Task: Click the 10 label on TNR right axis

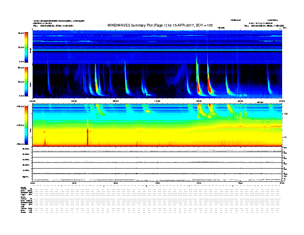Action: click(x=285, y=137)
